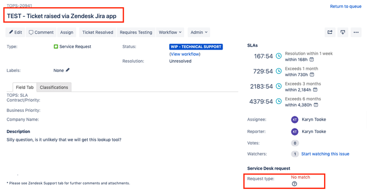The width and height of the screenshot is (367, 191).
Task: Open calendar icon next to within 168h
Action: [312, 60]
